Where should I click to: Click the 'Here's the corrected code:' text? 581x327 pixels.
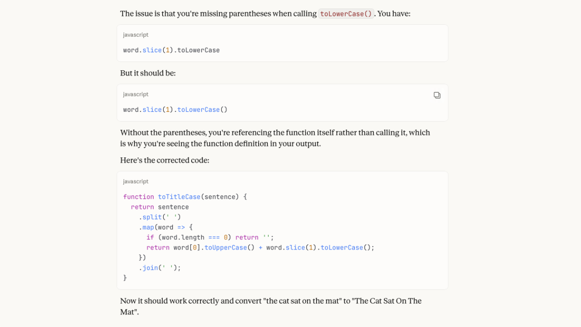[165, 160]
